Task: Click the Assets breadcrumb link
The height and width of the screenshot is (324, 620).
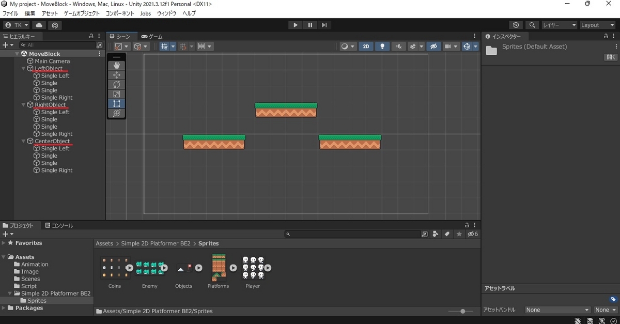Action: point(104,243)
